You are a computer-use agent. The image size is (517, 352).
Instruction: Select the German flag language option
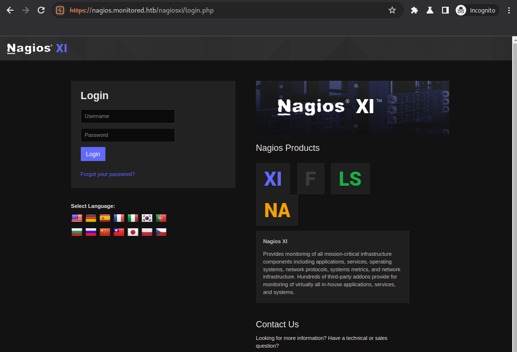[90, 218]
